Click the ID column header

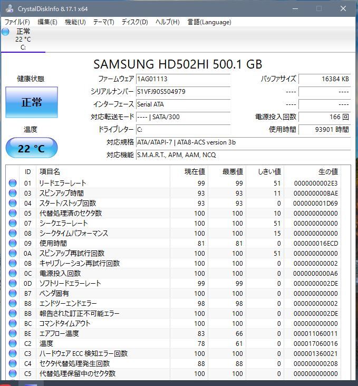coord(27,171)
